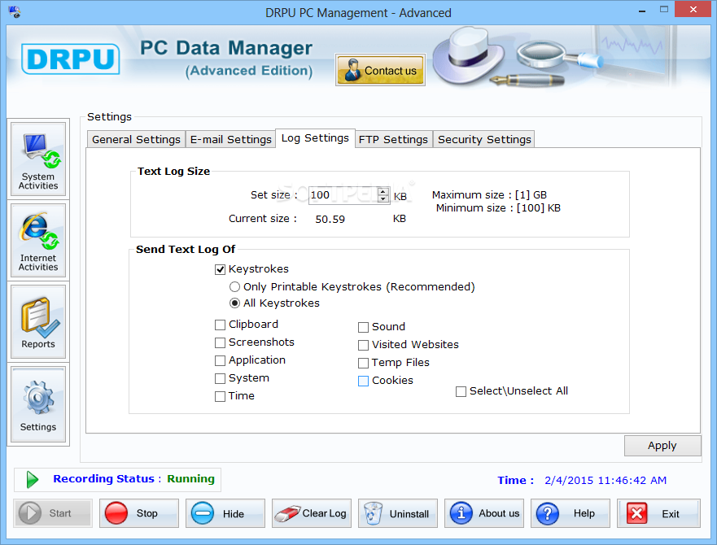717x545 pixels.
Task: Click the Uninstall button label
Action: point(409,514)
